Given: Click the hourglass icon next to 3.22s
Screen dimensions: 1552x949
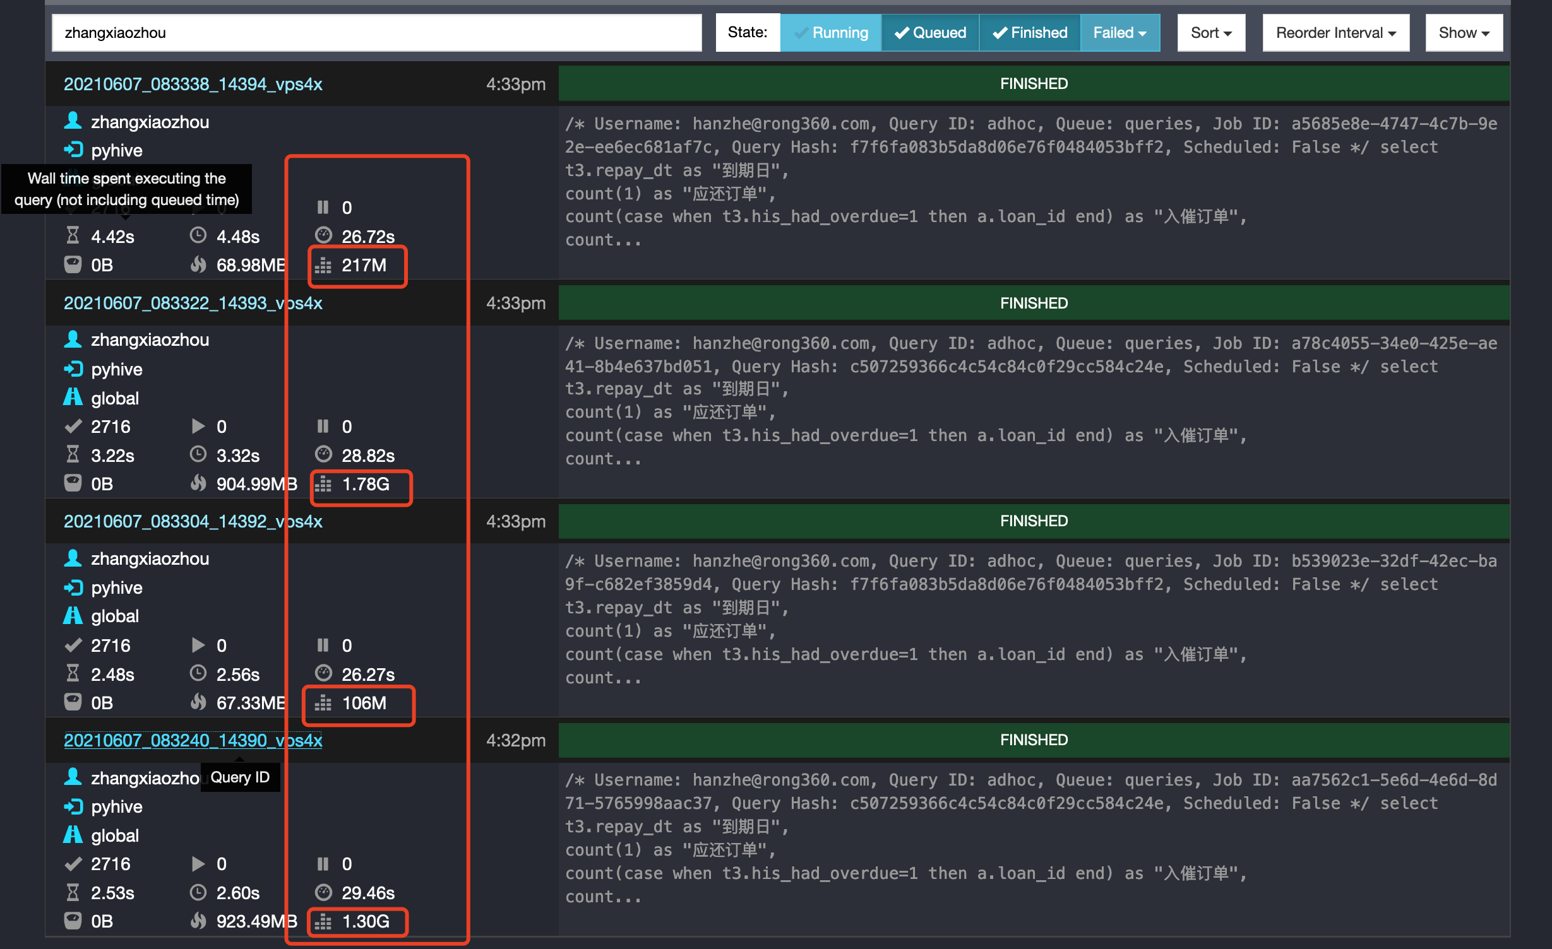Looking at the screenshot, I should pyautogui.click(x=73, y=455).
